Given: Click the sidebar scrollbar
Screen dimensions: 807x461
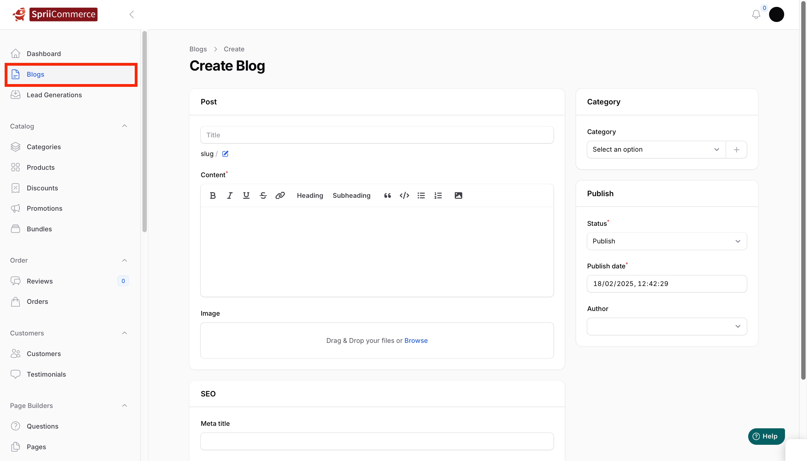Looking at the screenshot, I should click(x=144, y=131).
